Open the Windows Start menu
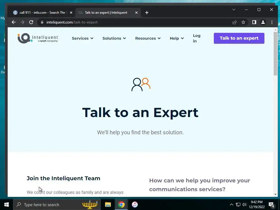Image resolution: width=280 pixels, height=210 pixels. pyautogui.click(x=7, y=205)
